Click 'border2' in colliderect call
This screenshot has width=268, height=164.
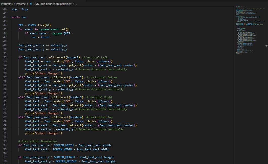point(76,77)
